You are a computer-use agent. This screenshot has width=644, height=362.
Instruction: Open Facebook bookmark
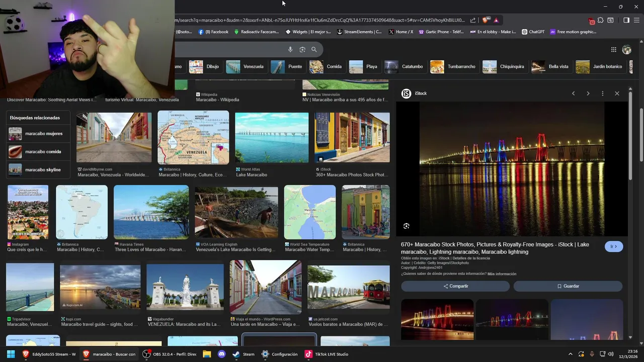click(213, 32)
